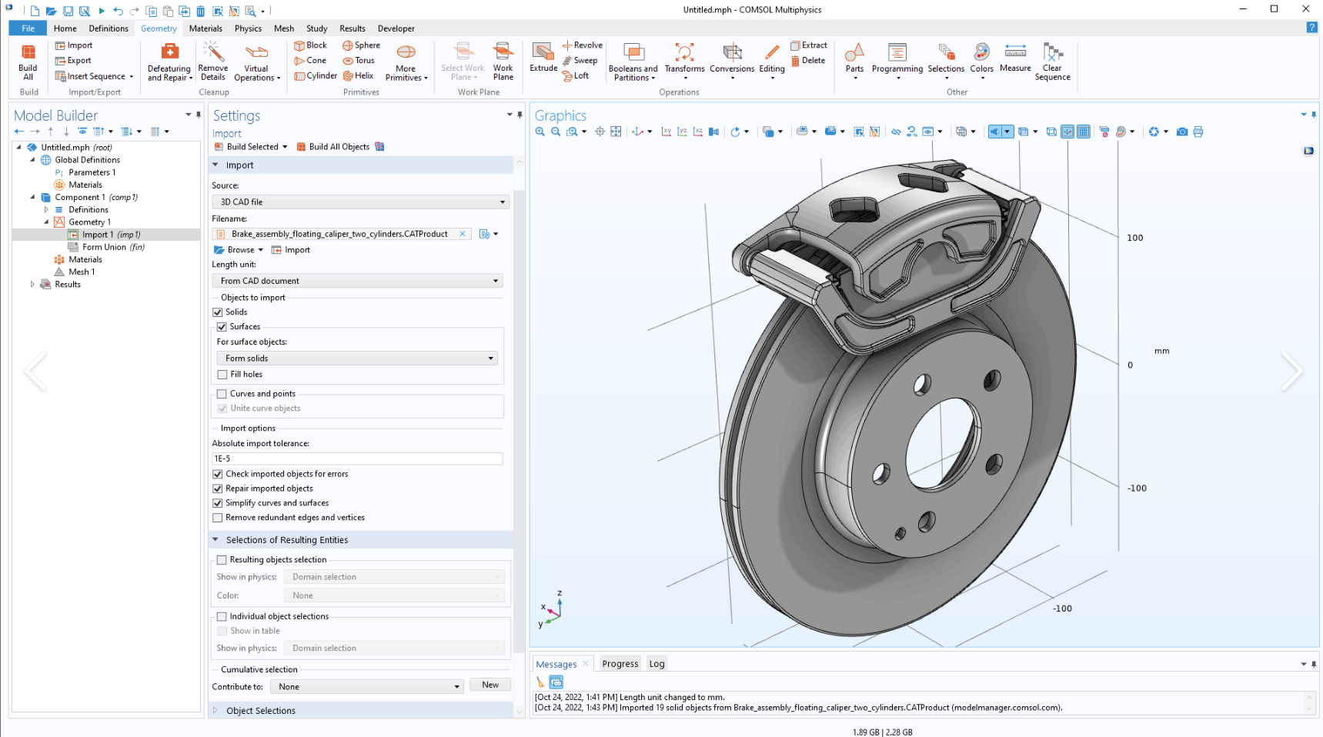Toggle the Solids checkbox
The width and height of the screenshot is (1323, 737).
218,312
